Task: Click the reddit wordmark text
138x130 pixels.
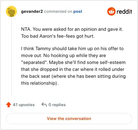Action: click(x=124, y=12)
